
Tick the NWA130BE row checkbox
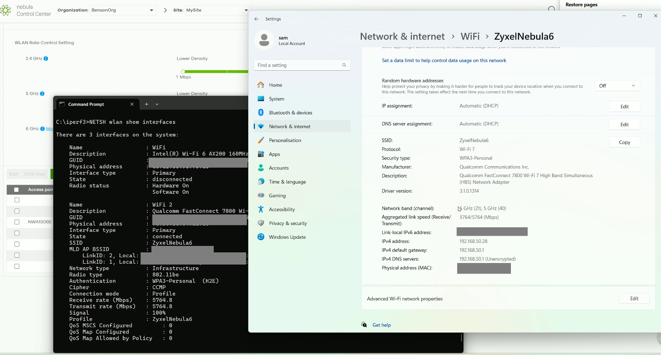click(x=17, y=222)
